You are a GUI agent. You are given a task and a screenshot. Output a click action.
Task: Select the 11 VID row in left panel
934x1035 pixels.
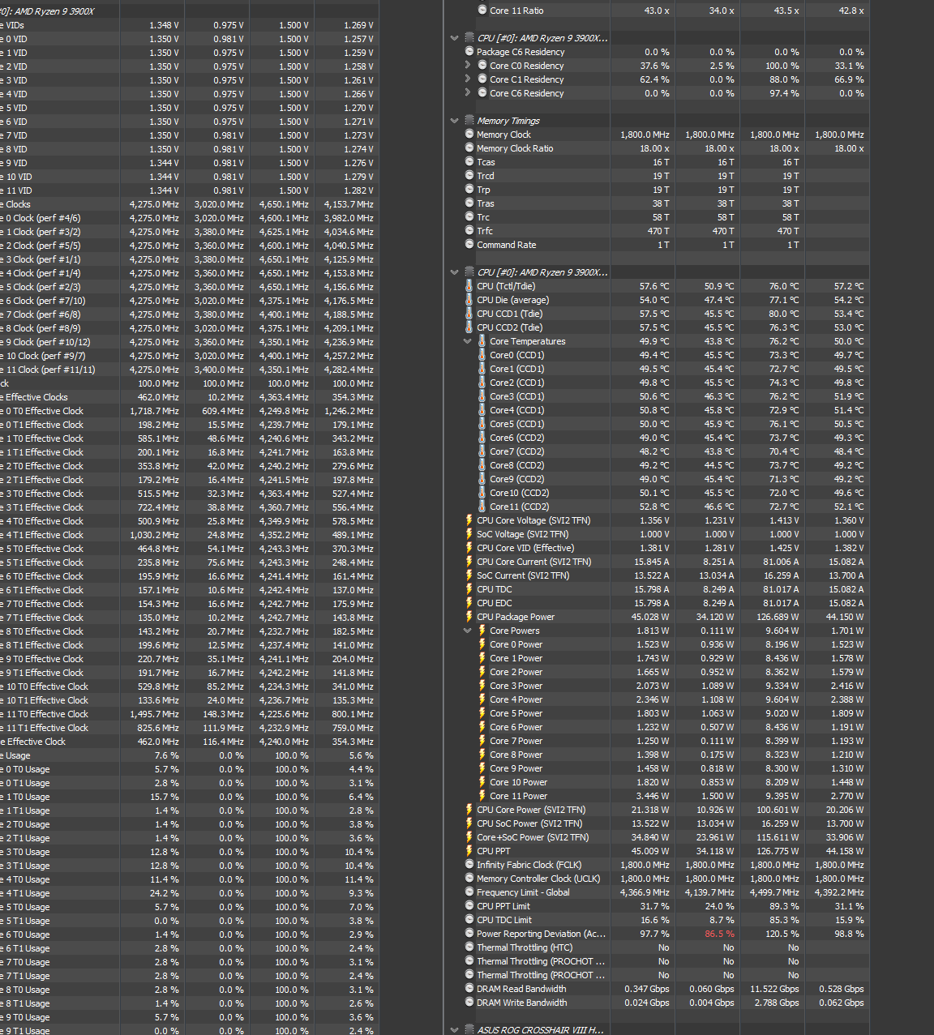(189, 190)
